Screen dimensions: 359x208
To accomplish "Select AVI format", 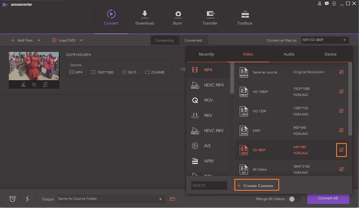I will 208,146.
